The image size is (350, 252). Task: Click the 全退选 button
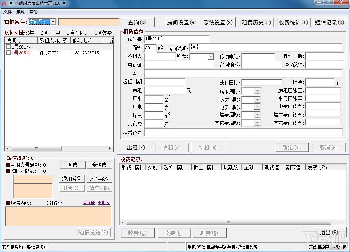[x=99, y=165]
